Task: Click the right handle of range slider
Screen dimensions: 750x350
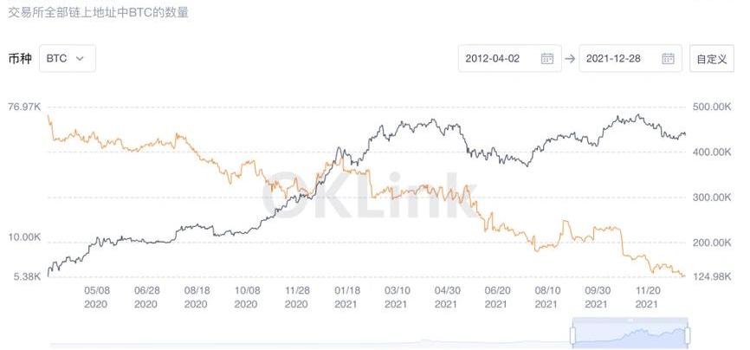Action: click(689, 334)
